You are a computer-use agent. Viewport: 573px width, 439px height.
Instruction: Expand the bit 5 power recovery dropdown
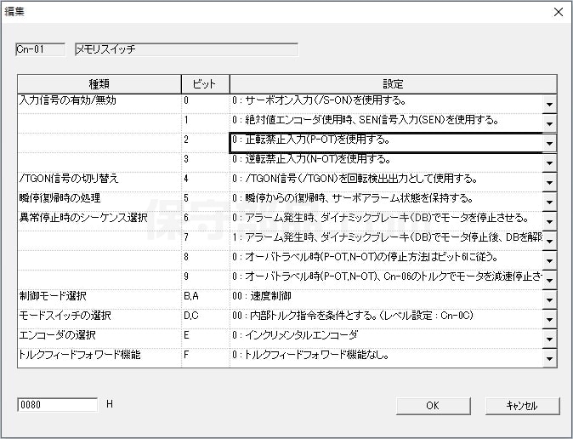549,202
